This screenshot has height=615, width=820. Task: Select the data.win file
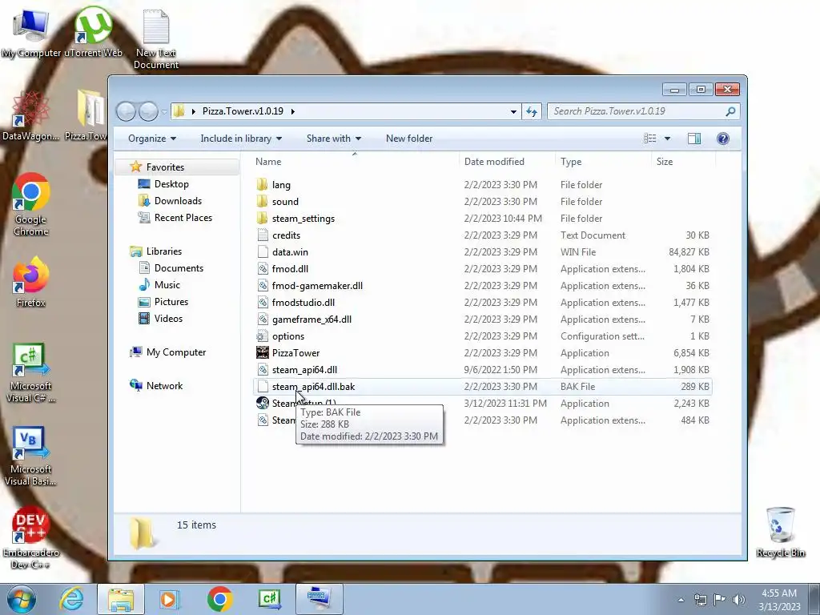[290, 252]
